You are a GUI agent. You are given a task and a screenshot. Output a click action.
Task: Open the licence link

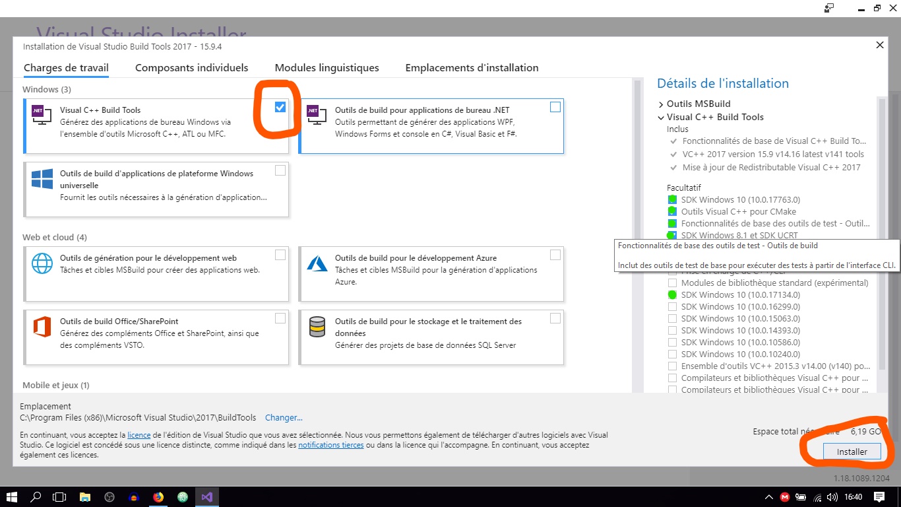(139, 435)
